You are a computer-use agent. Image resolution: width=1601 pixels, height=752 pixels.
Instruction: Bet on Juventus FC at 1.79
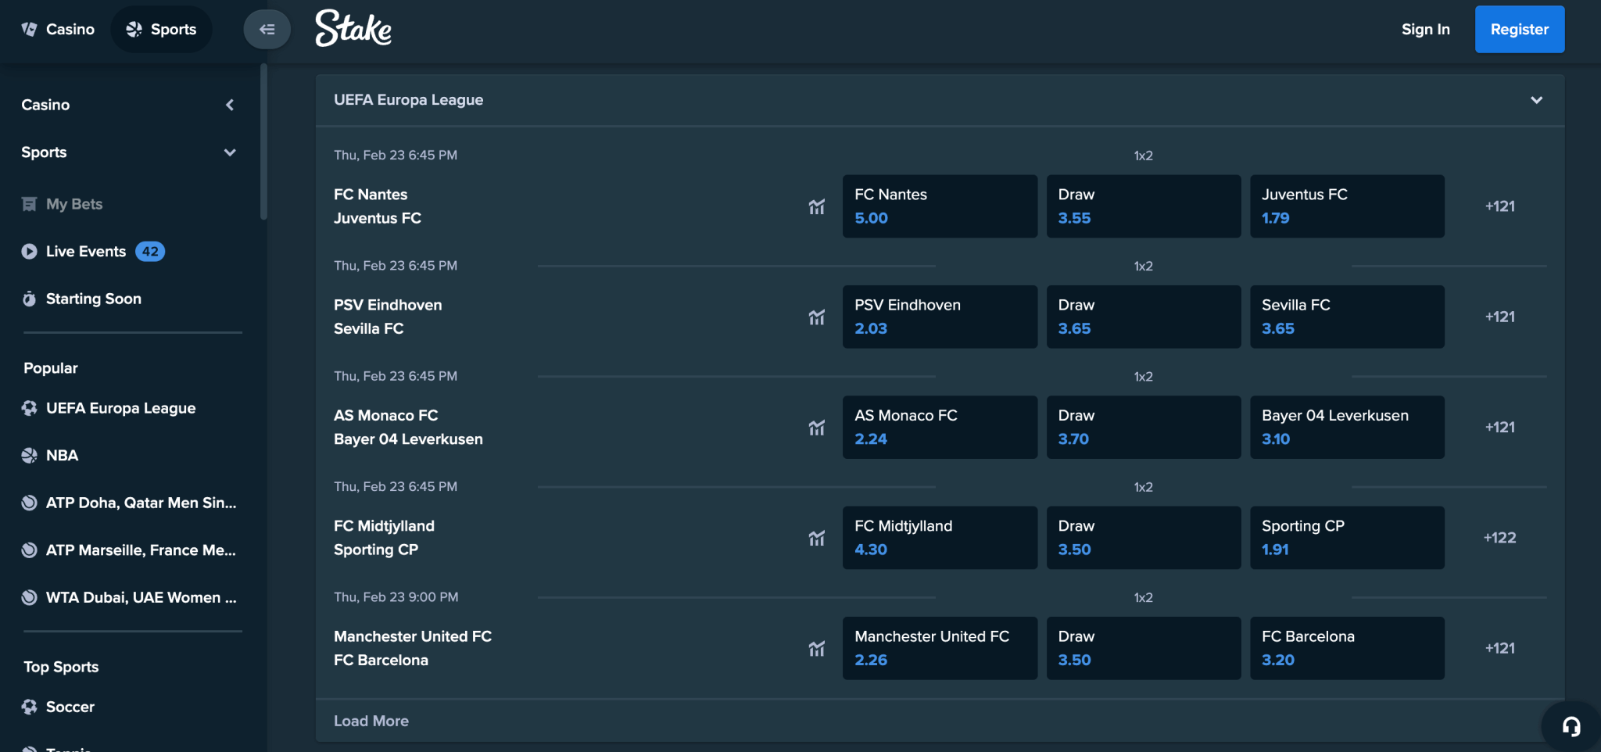[x=1347, y=206]
